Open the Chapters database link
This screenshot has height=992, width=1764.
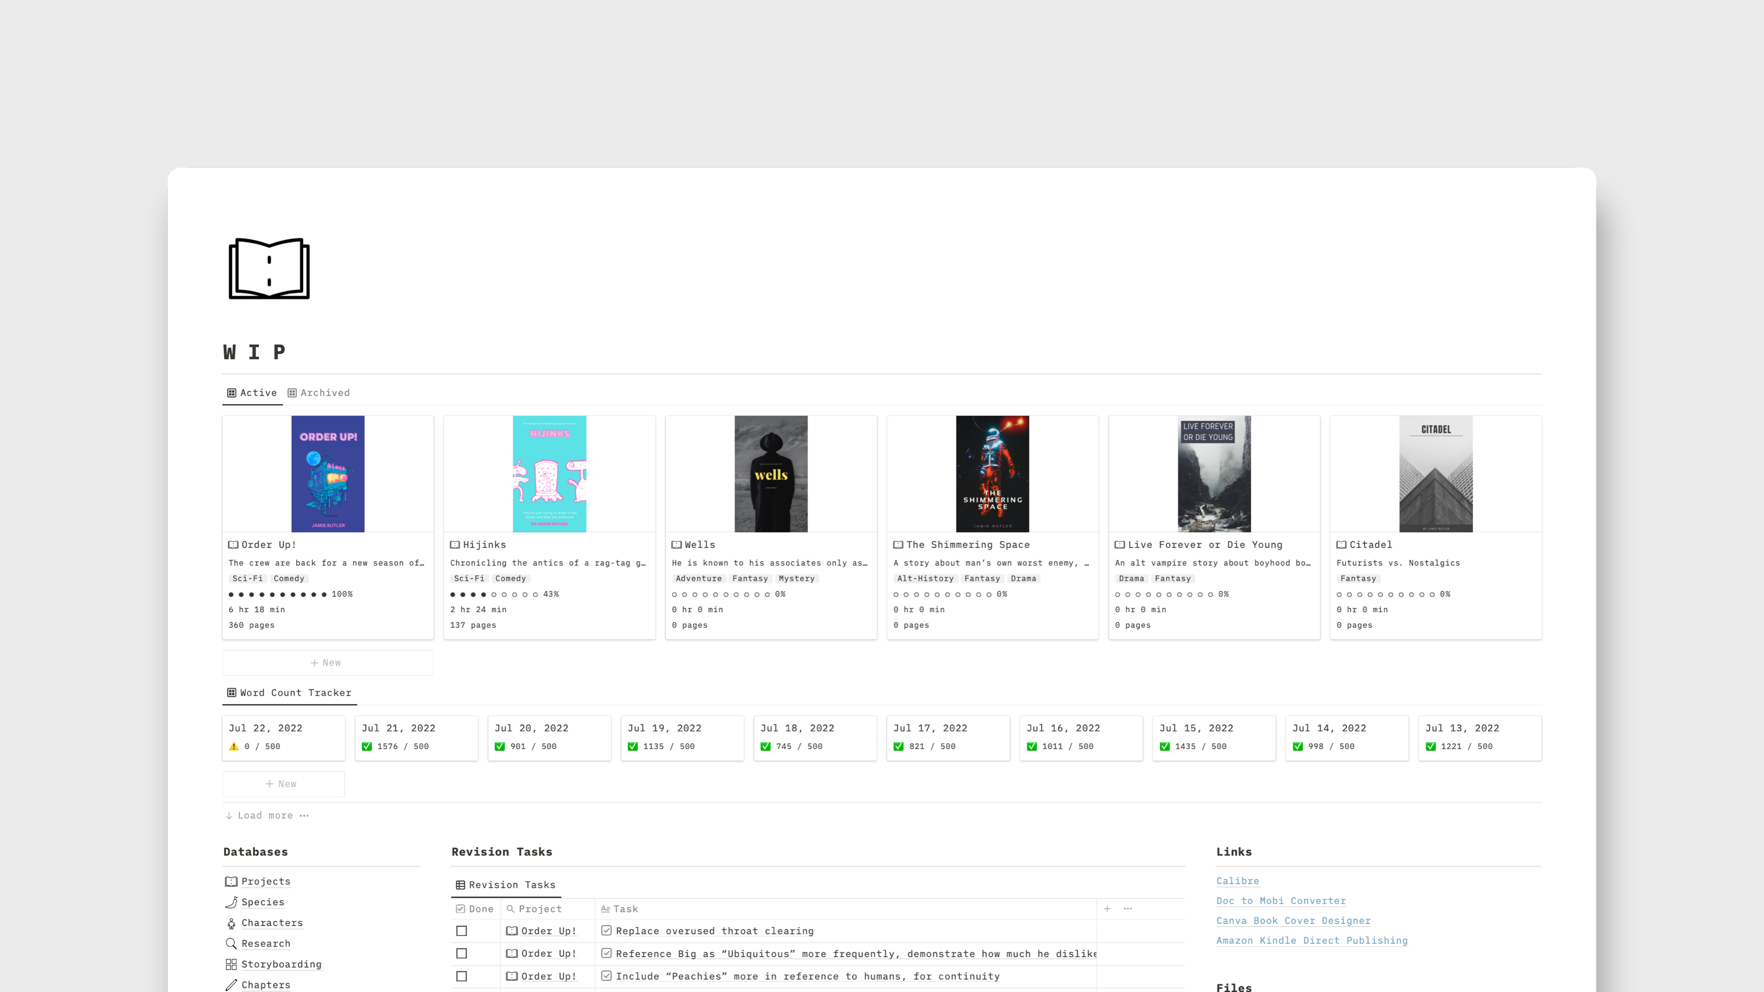coord(266,985)
